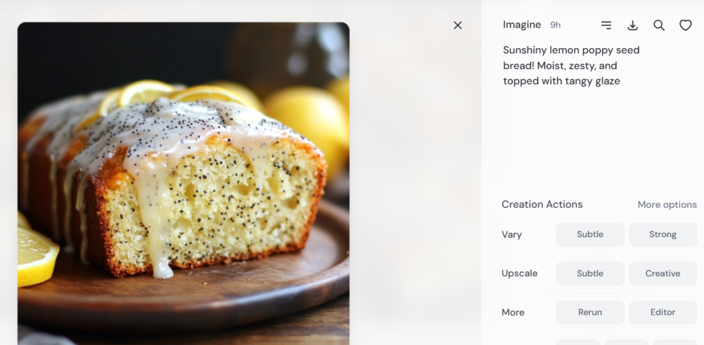This screenshot has width=704, height=345.
Task: Close the image detail view
Action: (458, 25)
